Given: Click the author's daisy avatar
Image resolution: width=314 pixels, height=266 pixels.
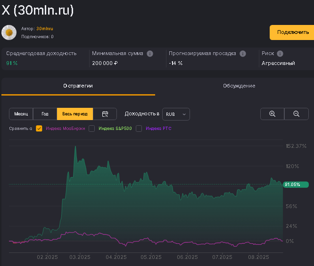Looking at the screenshot, I should point(9,32).
